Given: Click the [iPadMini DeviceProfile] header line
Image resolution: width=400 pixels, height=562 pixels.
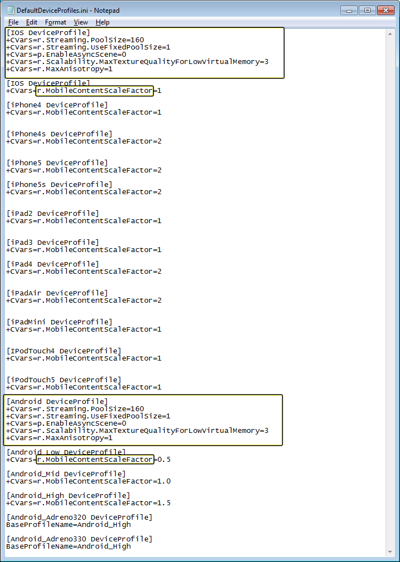Looking at the screenshot, I should (x=59, y=322).
